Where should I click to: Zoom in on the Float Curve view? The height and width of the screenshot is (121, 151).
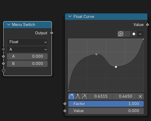120,34
